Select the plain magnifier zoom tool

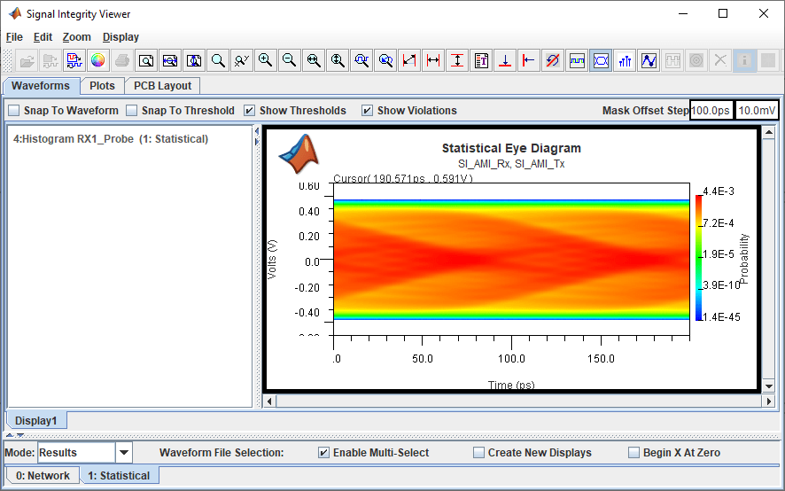218,60
